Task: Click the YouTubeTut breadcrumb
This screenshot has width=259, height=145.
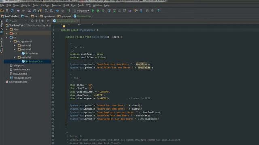Action: click(x=10, y=16)
